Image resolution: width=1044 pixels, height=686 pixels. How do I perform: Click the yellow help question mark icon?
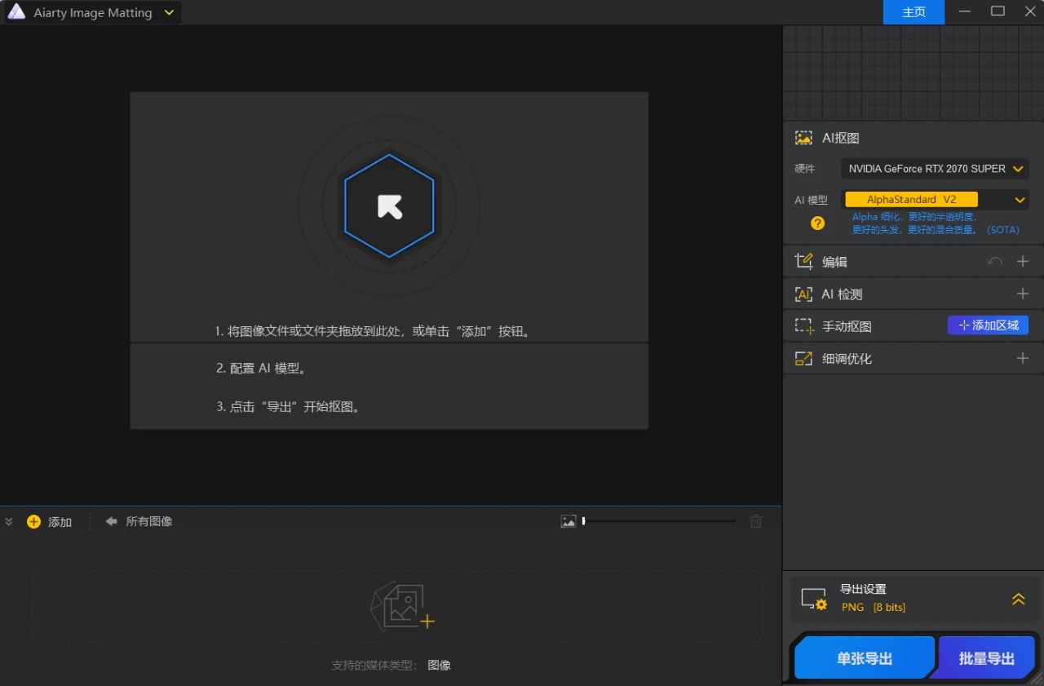pyautogui.click(x=817, y=223)
